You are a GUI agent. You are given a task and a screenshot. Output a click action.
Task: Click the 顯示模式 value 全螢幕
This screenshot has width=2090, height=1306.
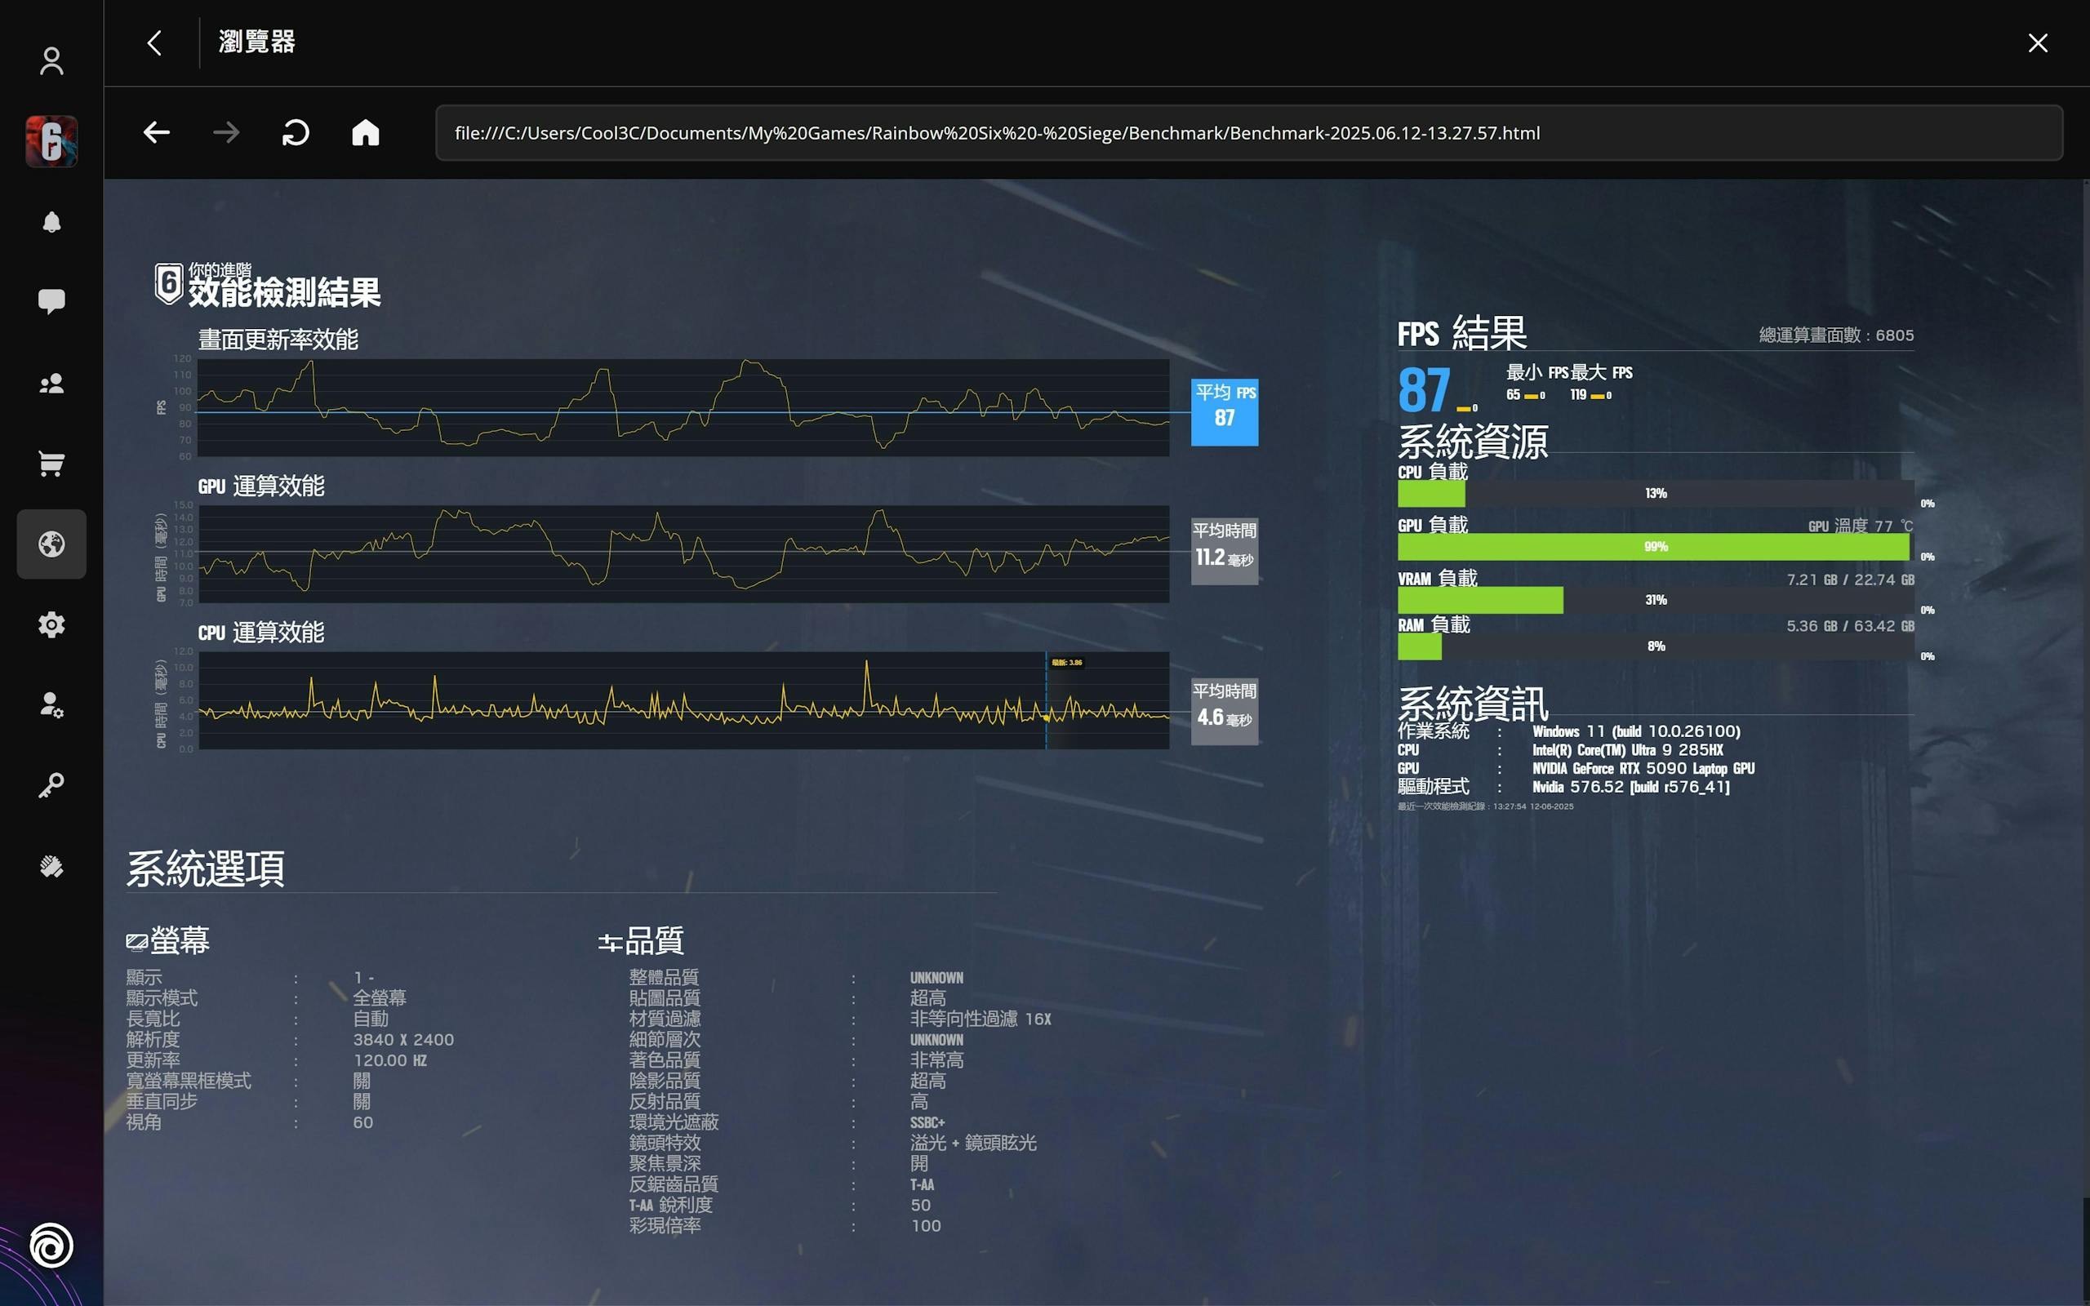tap(379, 998)
